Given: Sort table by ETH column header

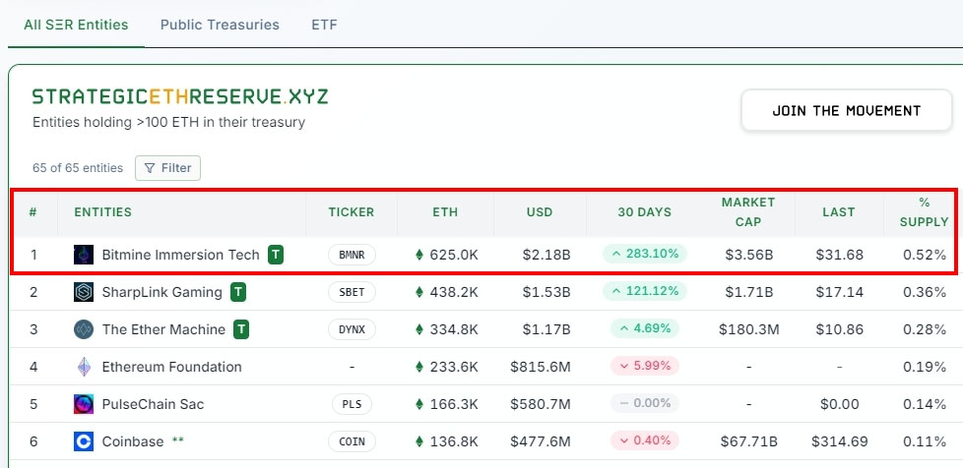Looking at the screenshot, I should [x=445, y=212].
